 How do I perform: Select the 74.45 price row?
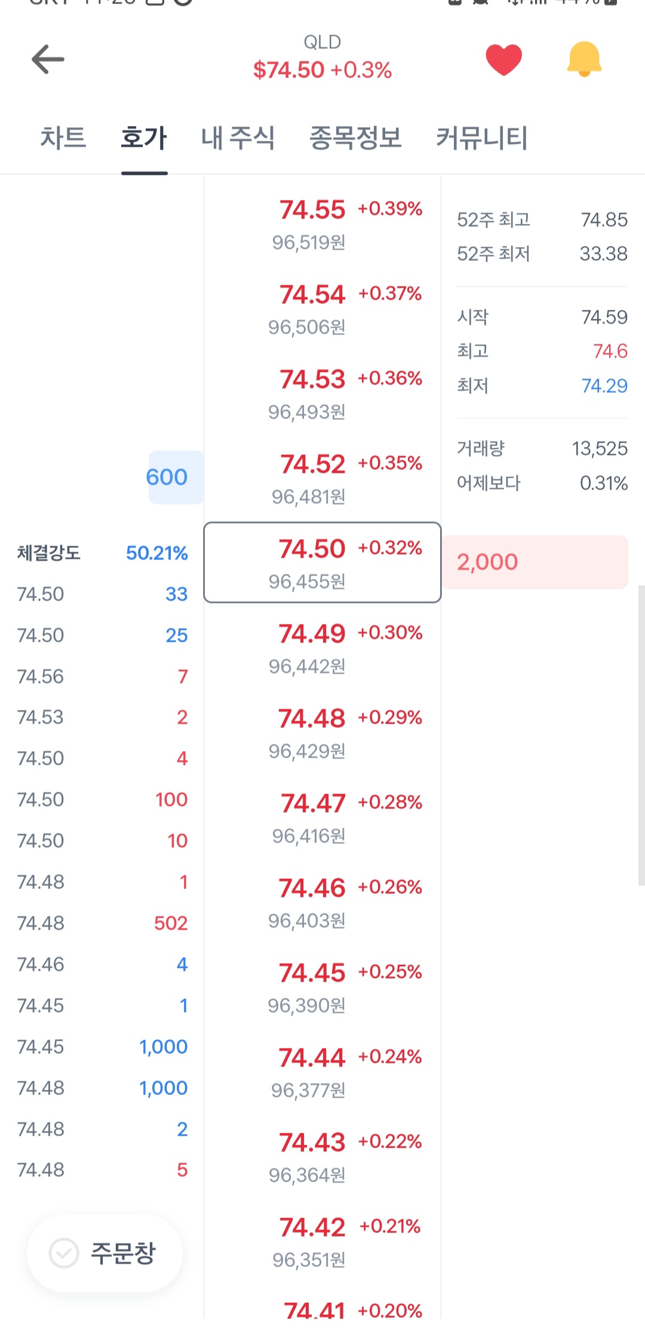322,987
